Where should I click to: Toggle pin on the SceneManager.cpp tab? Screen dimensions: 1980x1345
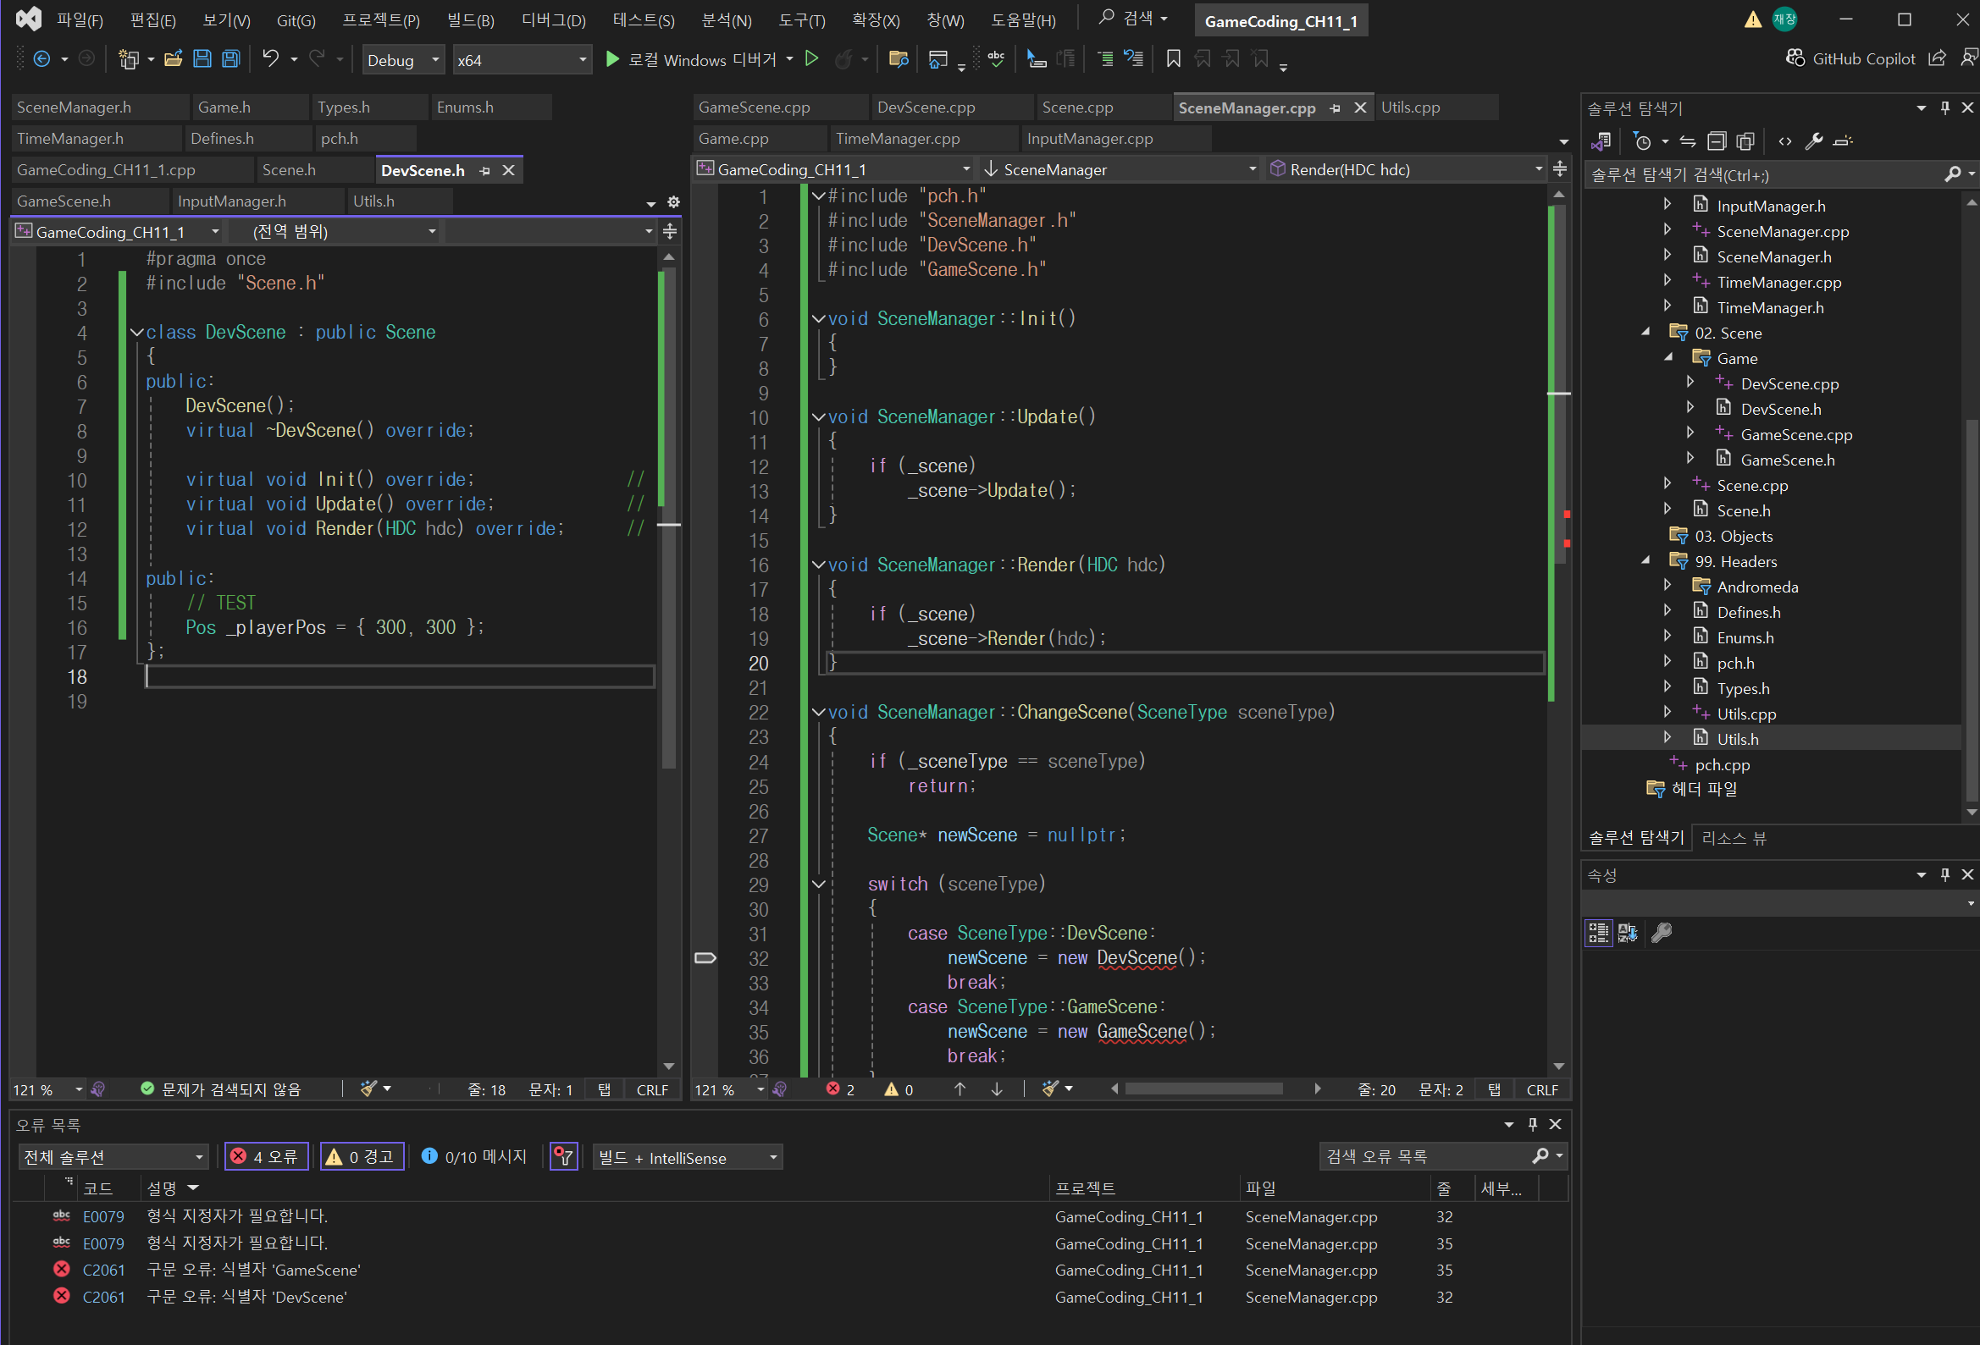pos(1335,108)
